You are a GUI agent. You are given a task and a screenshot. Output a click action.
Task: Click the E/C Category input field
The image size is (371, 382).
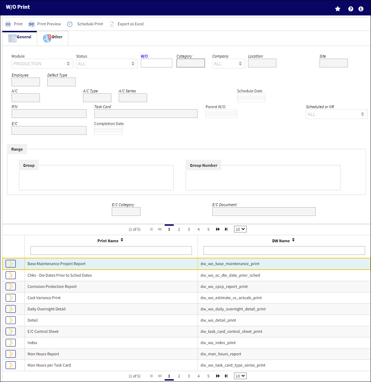[126, 211]
